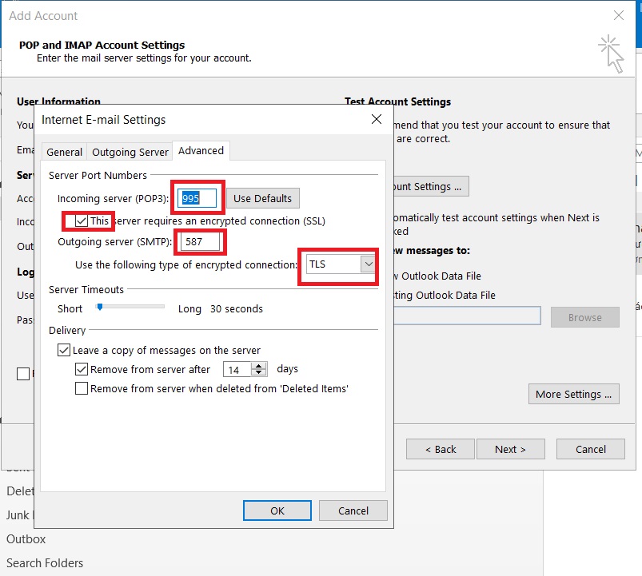Enable Remove from server when deleted option
This screenshot has width=642, height=576.
[82, 388]
